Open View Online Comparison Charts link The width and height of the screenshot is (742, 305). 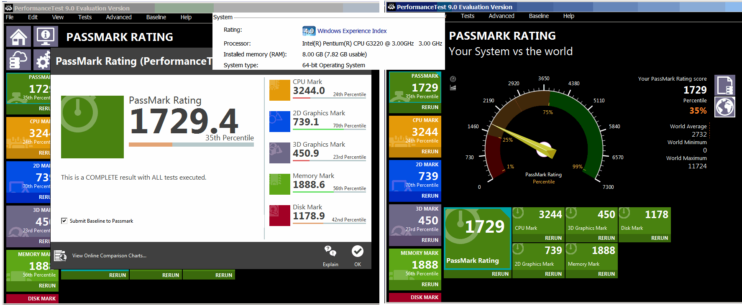click(109, 256)
